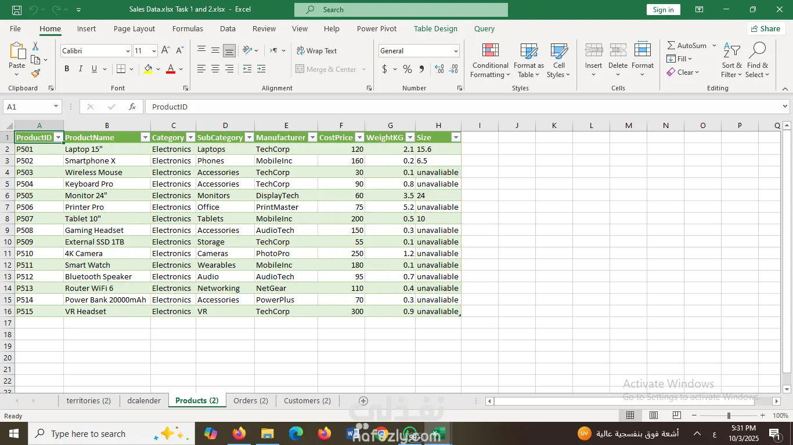Image resolution: width=793 pixels, height=445 pixels.
Task: Click the Save icon in the title bar
Action: (17, 10)
